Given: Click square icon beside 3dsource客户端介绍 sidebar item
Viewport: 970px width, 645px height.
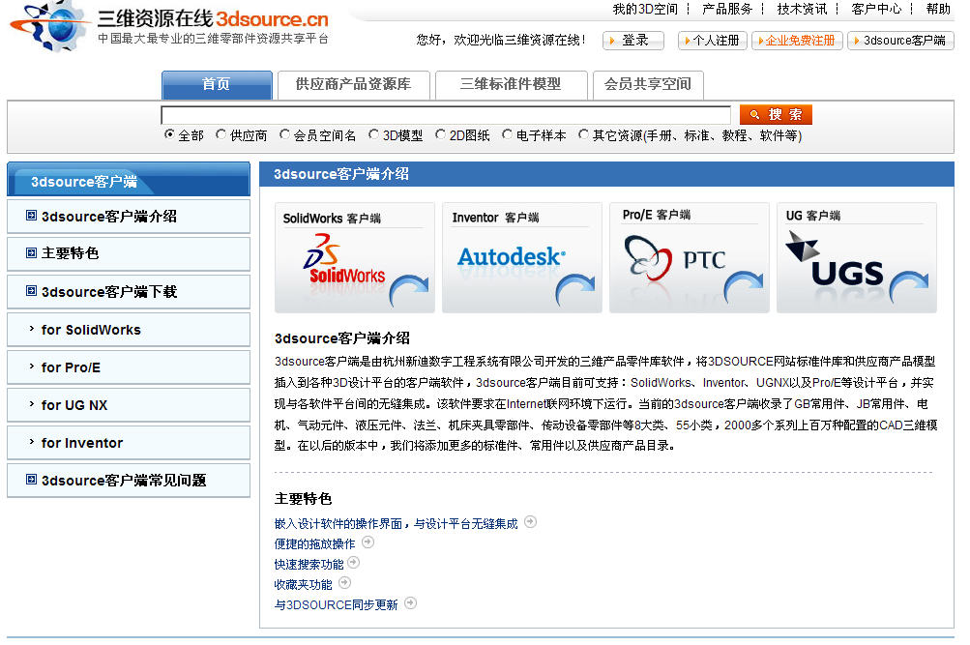Looking at the screenshot, I should (31, 216).
